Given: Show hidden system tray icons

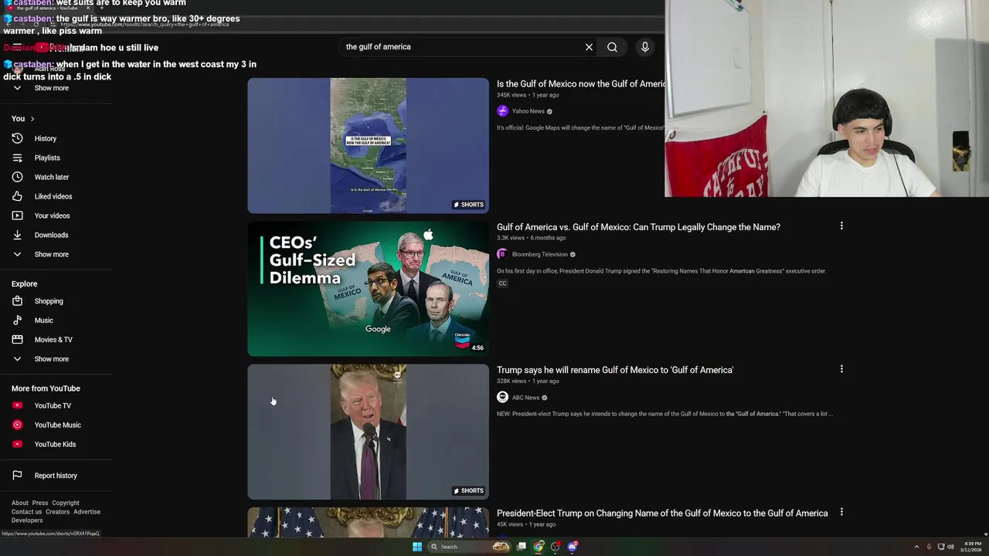Looking at the screenshot, I should [916, 547].
